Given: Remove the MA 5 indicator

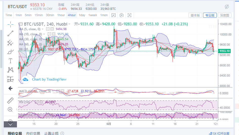Looking at the screenshot, I should click(52, 29).
